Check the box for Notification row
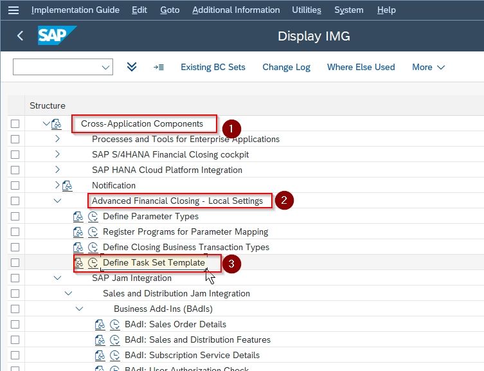The height and width of the screenshot is (371, 484). (x=15, y=185)
